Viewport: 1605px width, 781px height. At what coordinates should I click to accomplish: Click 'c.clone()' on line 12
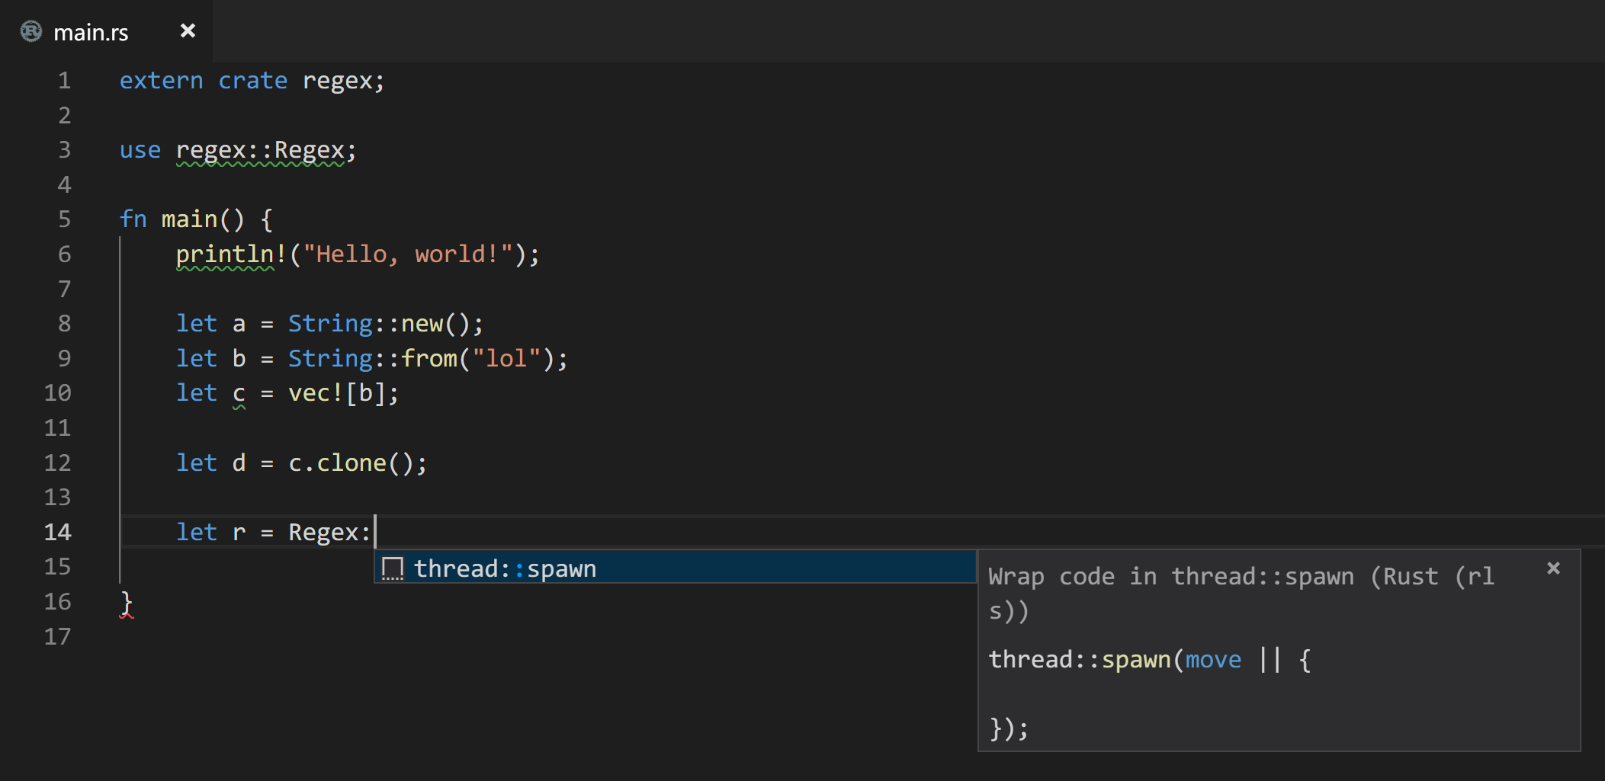pos(351,463)
